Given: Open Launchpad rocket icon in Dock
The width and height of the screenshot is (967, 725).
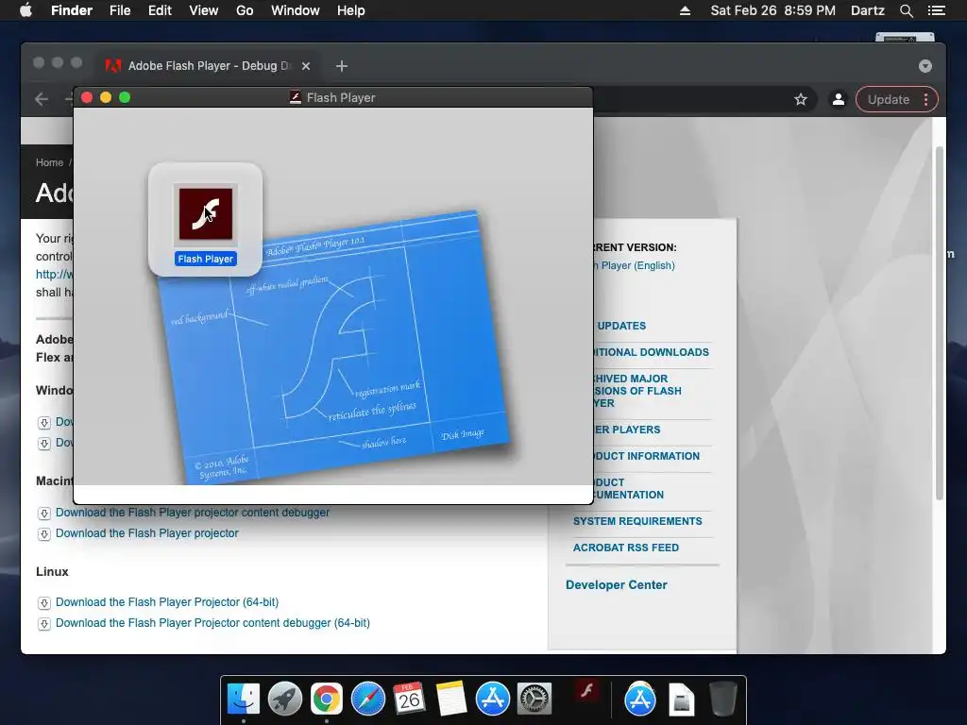Looking at the screenshot, I should (x=285, y=700).
